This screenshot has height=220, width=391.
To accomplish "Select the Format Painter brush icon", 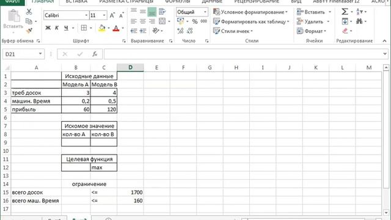I will point(29,31).
